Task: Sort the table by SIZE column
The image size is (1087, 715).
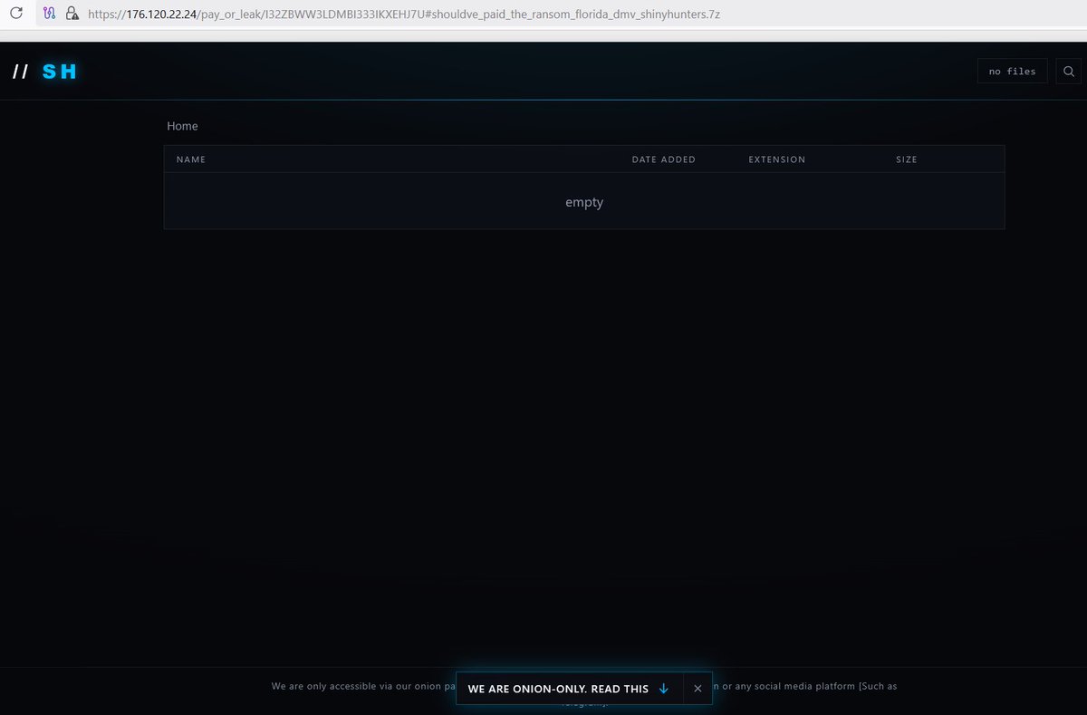Action: [907, 159]
